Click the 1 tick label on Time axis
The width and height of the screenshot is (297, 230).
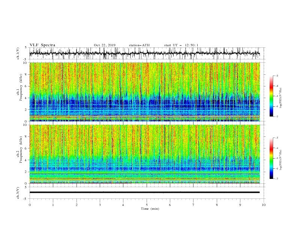click(53, 205)
